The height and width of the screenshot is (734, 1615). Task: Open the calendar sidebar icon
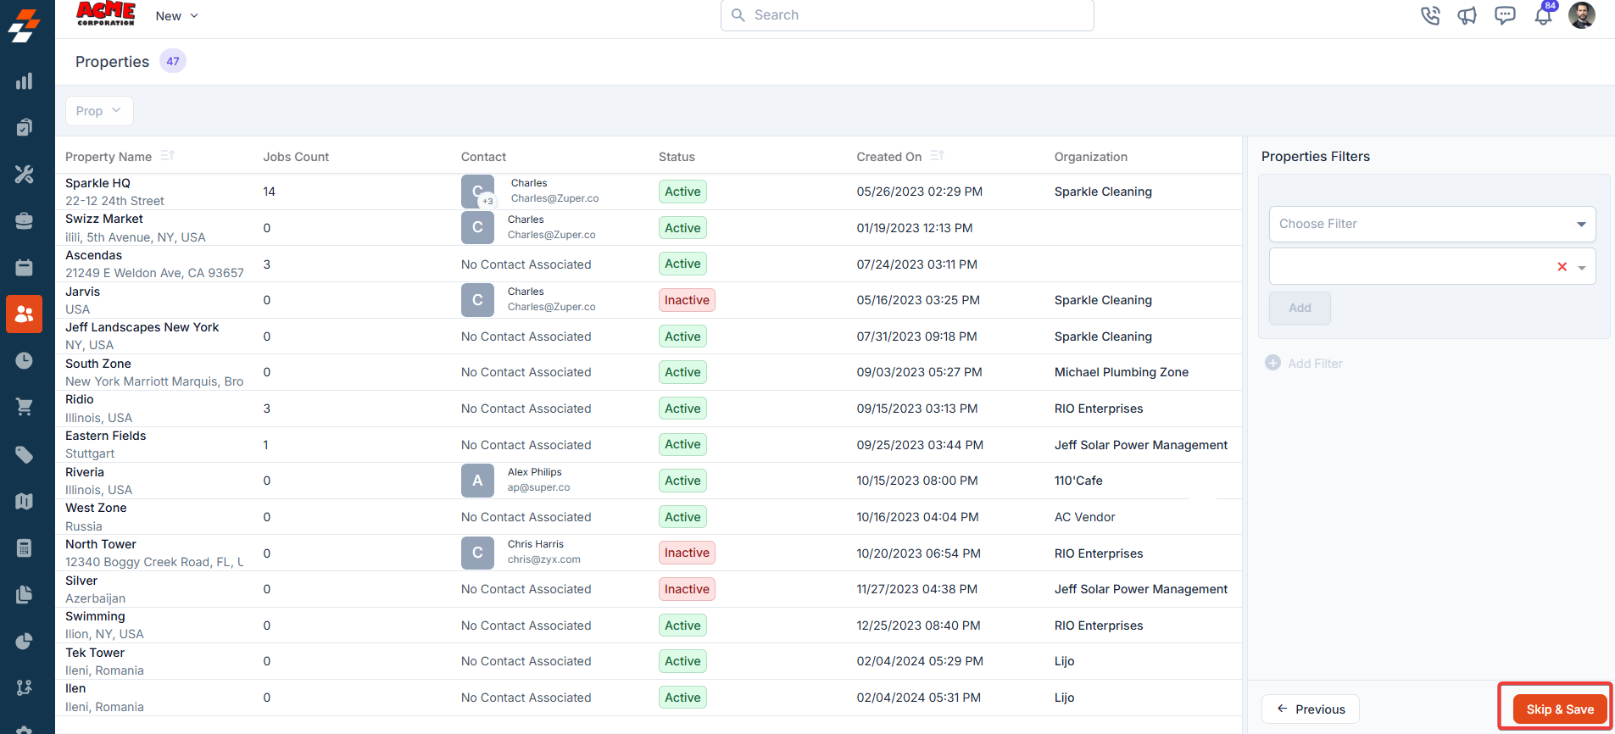pos(24,267)
